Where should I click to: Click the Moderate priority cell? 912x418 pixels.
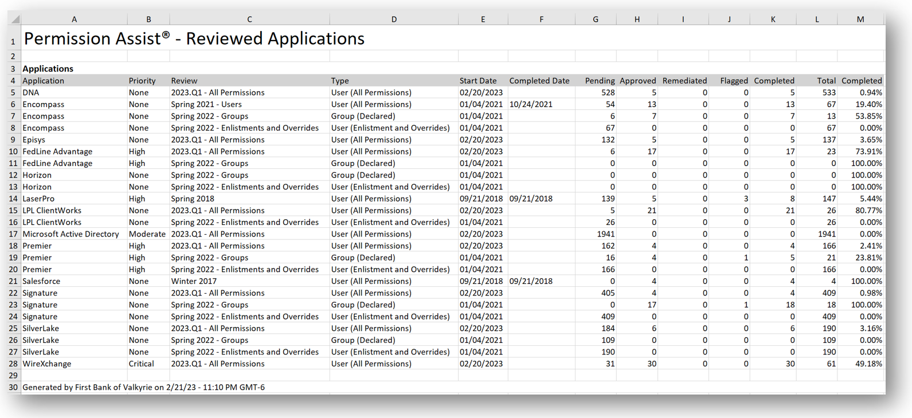click(147, 234)
